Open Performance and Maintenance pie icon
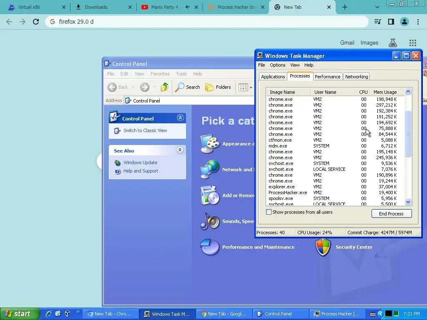The height and width of the screenshot is (320, 427). (210, 247)
